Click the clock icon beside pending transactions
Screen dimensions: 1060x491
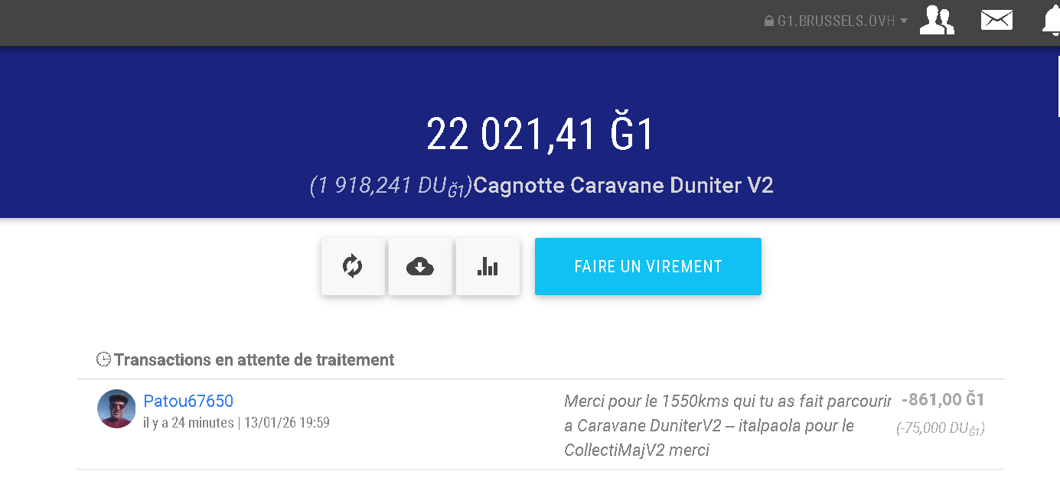tap(103, 359)
